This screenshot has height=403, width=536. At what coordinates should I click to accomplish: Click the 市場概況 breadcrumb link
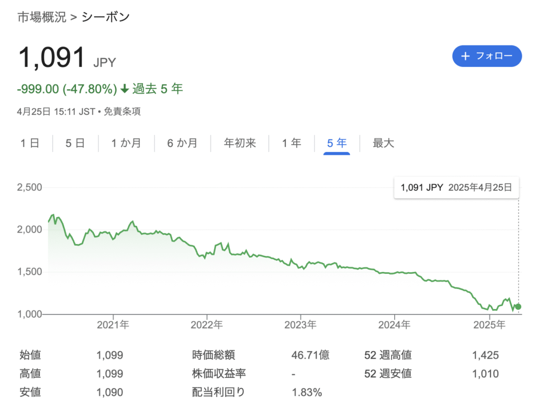click(42, 17)
